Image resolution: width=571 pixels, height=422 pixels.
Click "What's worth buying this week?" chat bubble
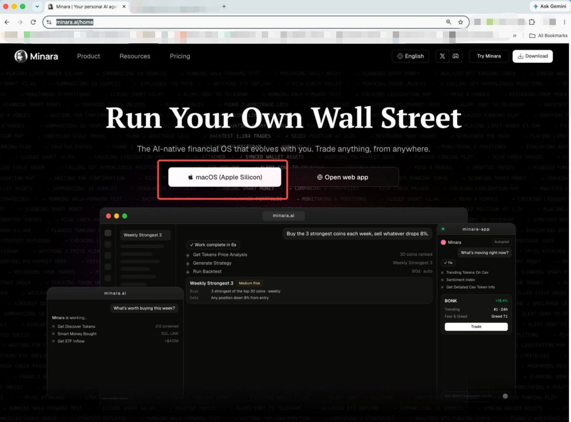click(144, 308)
